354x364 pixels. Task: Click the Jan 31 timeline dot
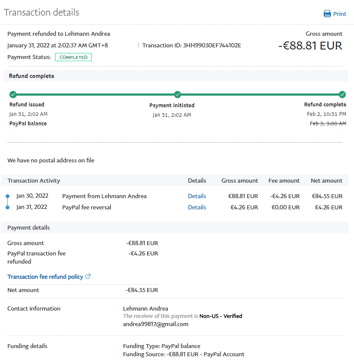pos(7,208)
